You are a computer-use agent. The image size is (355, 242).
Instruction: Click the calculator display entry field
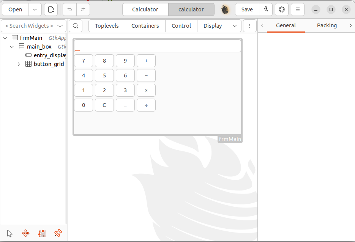[158, 46]
